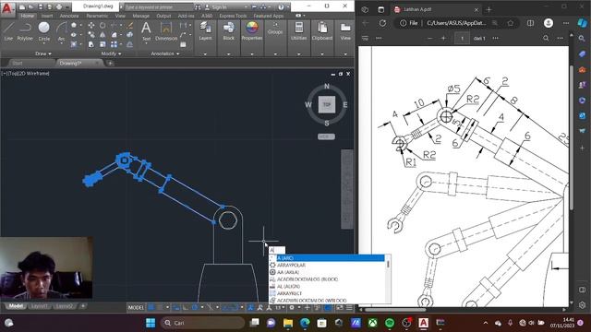Click the Move tool in Modify panel
Viewport: 591px width, 332px height.
(91, 25)
